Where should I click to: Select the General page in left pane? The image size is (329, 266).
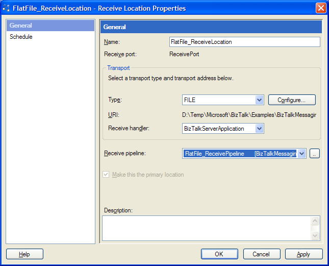pyautogui.click(x=50, y=26)
